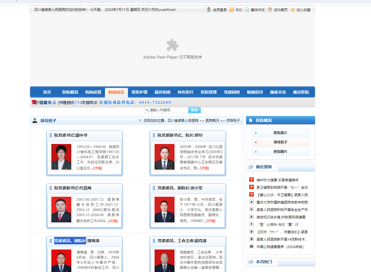Click heading 党委委员、工会主席:胡克波
The image size is (371, 272).
182,241
